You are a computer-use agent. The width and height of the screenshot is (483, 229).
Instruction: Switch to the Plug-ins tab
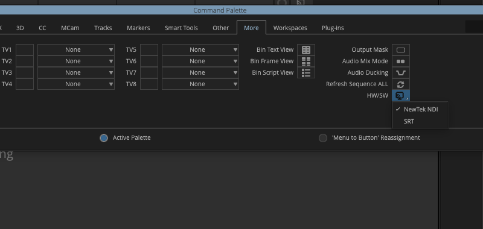point(333,28)
